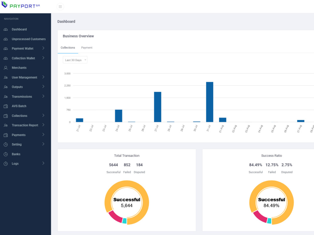Click the PayPort SA logo

[x=21, y=5]
